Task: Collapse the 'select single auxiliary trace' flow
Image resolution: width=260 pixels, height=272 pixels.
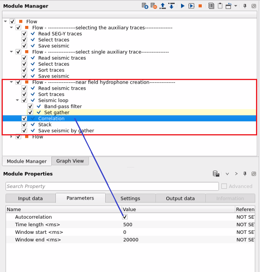Action: point(11,52)
